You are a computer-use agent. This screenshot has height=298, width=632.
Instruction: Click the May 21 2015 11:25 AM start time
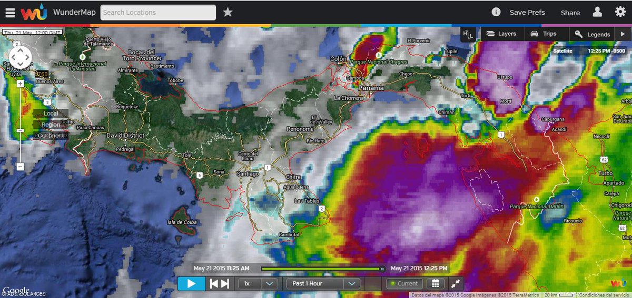pos(222,268)
